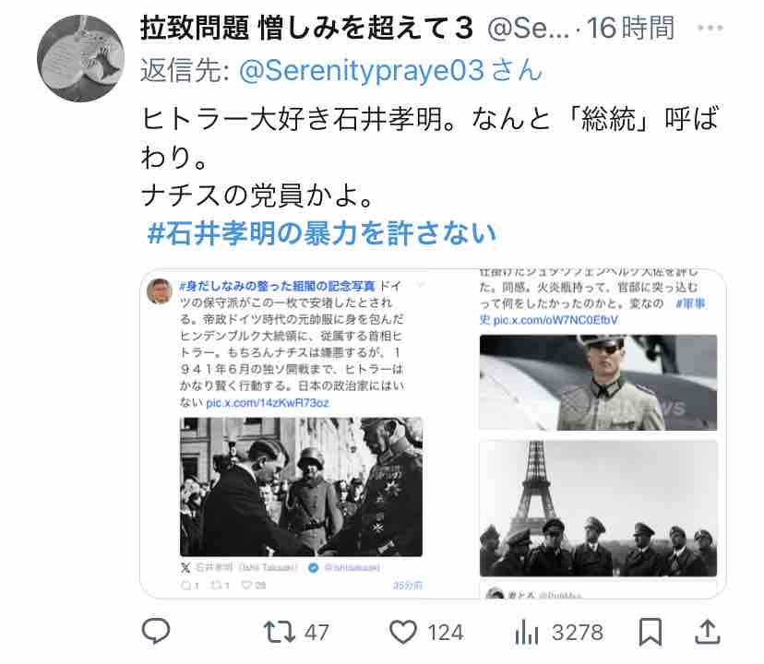Open the 16時間 timestamp
Screen dimensions: 764x664
(630, 28)
